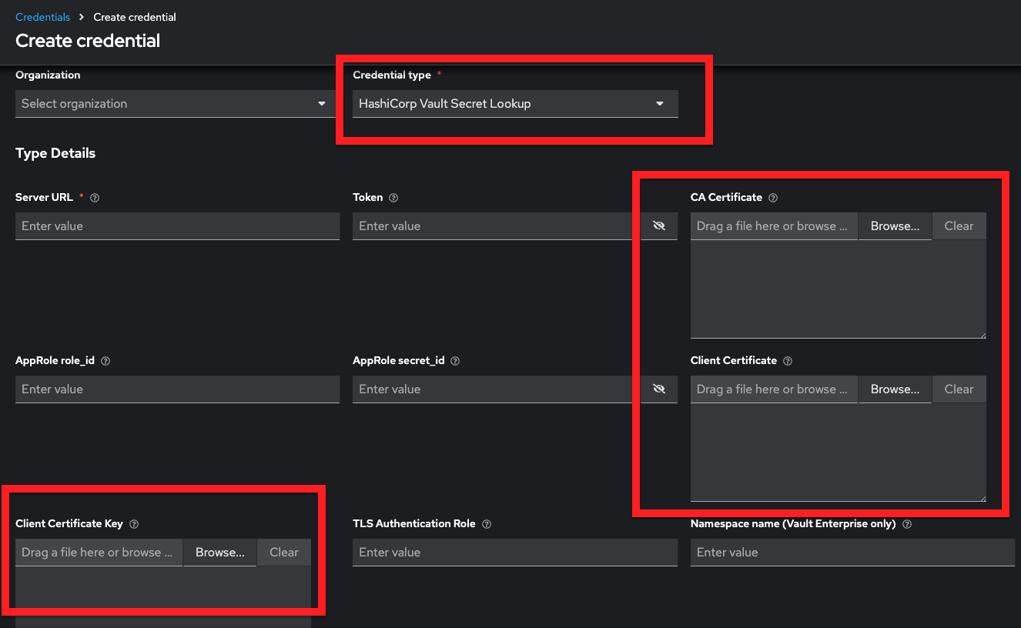Click inside the CA Certificate text area

point(838,289)
